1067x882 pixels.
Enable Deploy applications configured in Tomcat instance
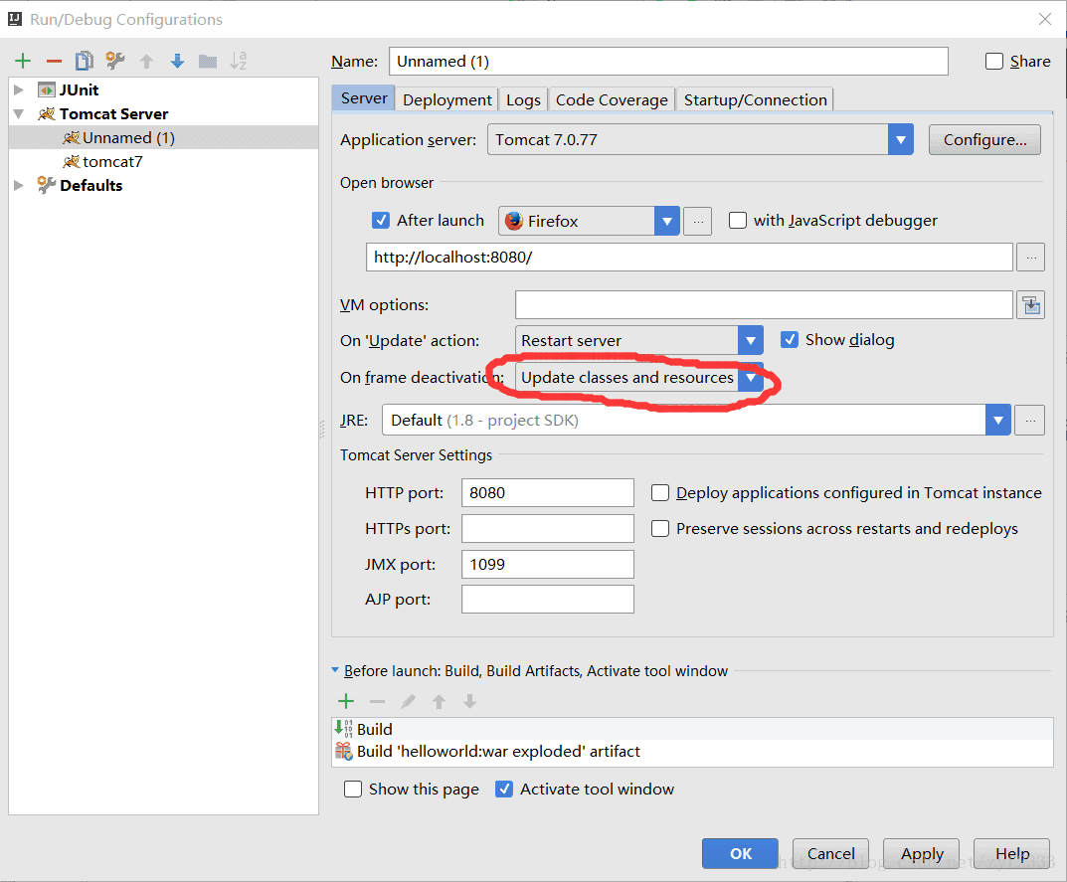point(660,493)
